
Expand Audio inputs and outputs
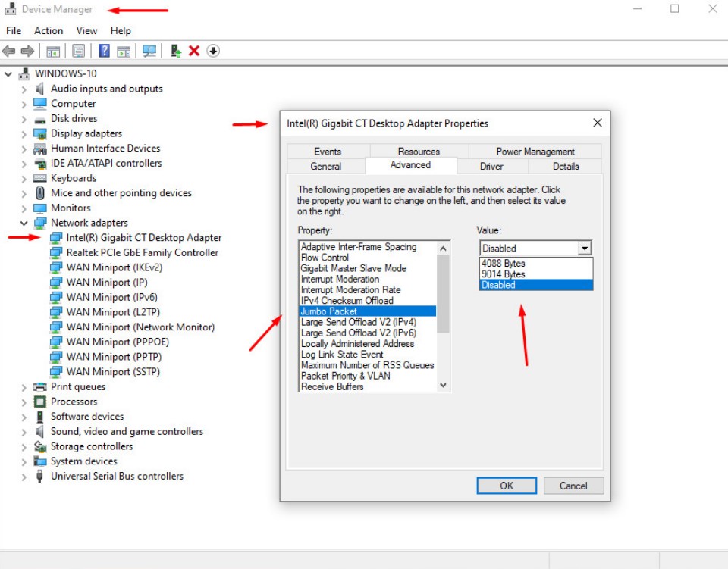[24, 89]
